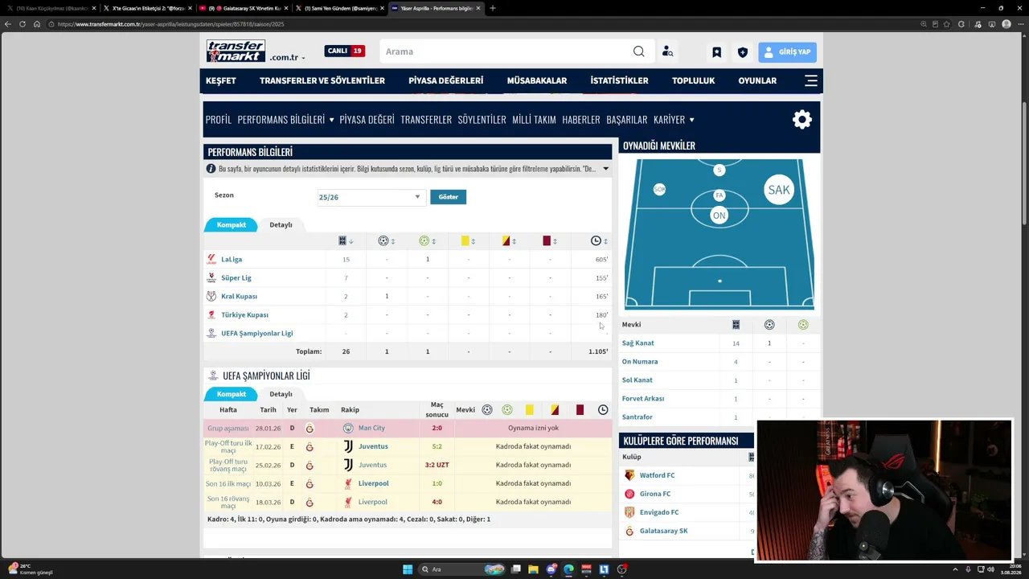Open the OYUNLAR menu

click(x=757, y=80)
